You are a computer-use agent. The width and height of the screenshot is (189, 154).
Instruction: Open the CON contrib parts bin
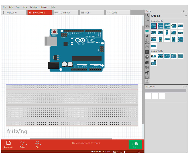147,77
